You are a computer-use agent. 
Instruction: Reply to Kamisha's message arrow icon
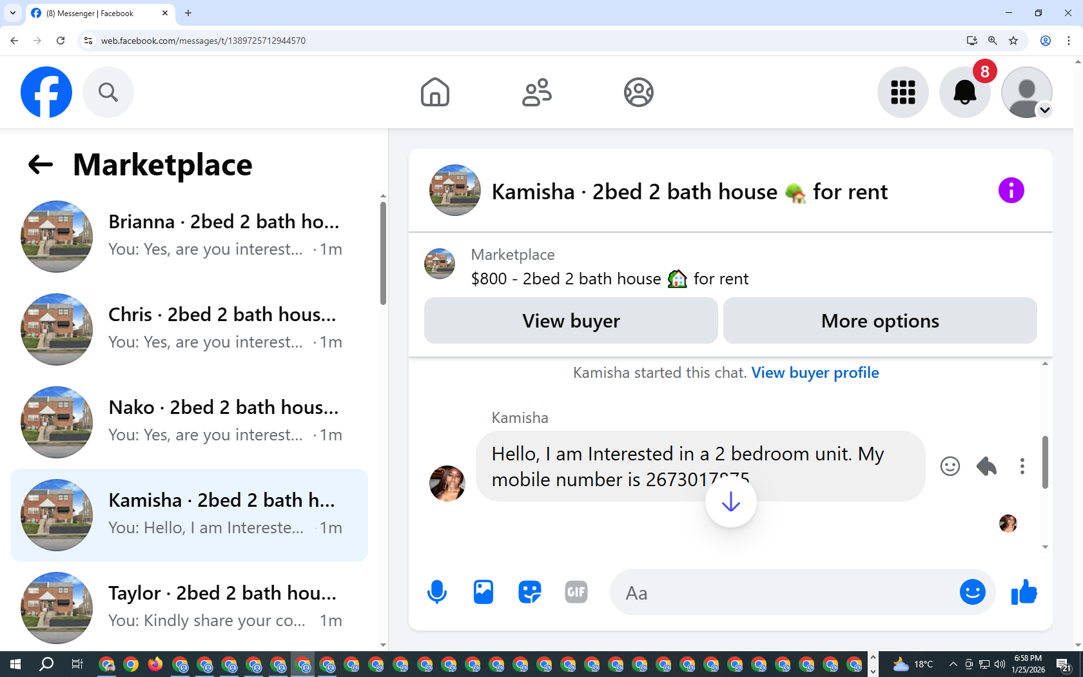[986, 466]
